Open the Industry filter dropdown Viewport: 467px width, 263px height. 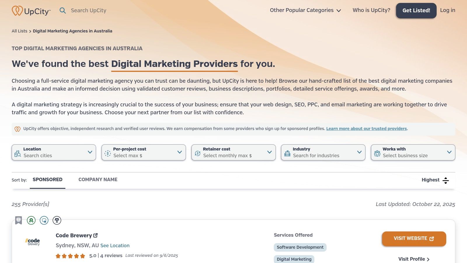click(323, 152)
